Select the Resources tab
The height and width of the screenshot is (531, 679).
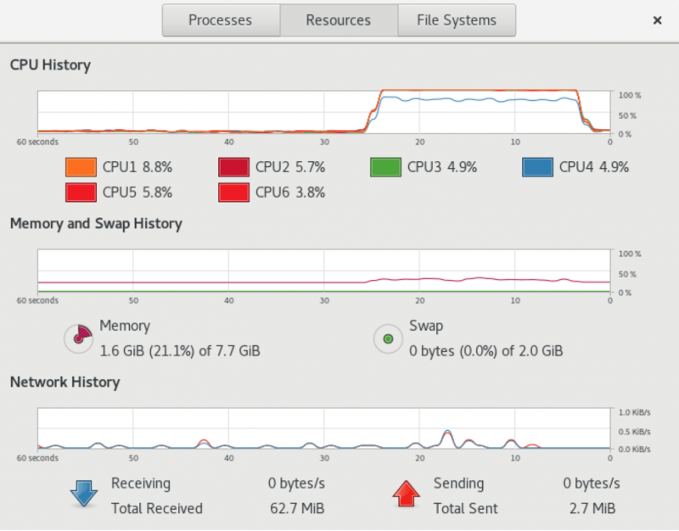pyautogui.click(x=338, y=20)
